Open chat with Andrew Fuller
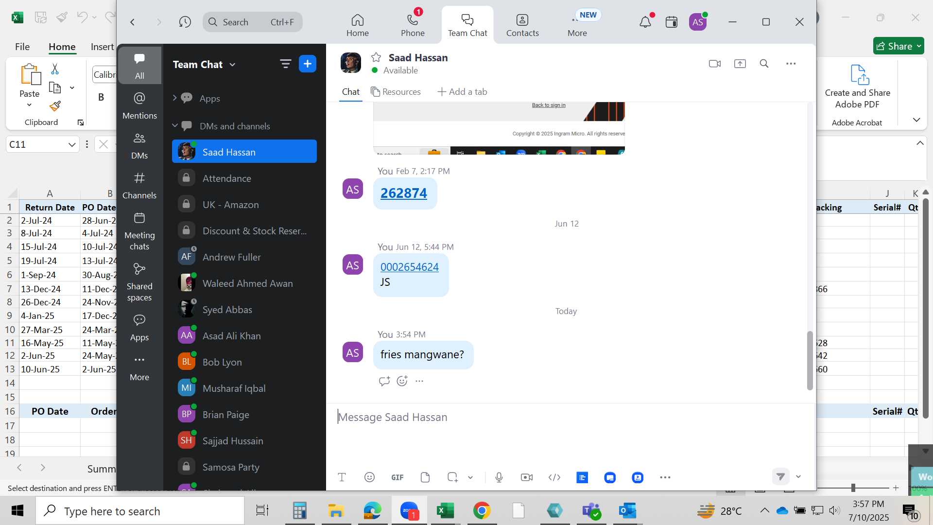Image resolution: width=933 pixels, height=525 pixels. click(244, 257)
